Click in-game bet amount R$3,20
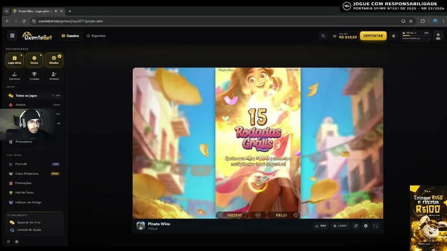This screenshot has width=447, height=251. point(281,215)
